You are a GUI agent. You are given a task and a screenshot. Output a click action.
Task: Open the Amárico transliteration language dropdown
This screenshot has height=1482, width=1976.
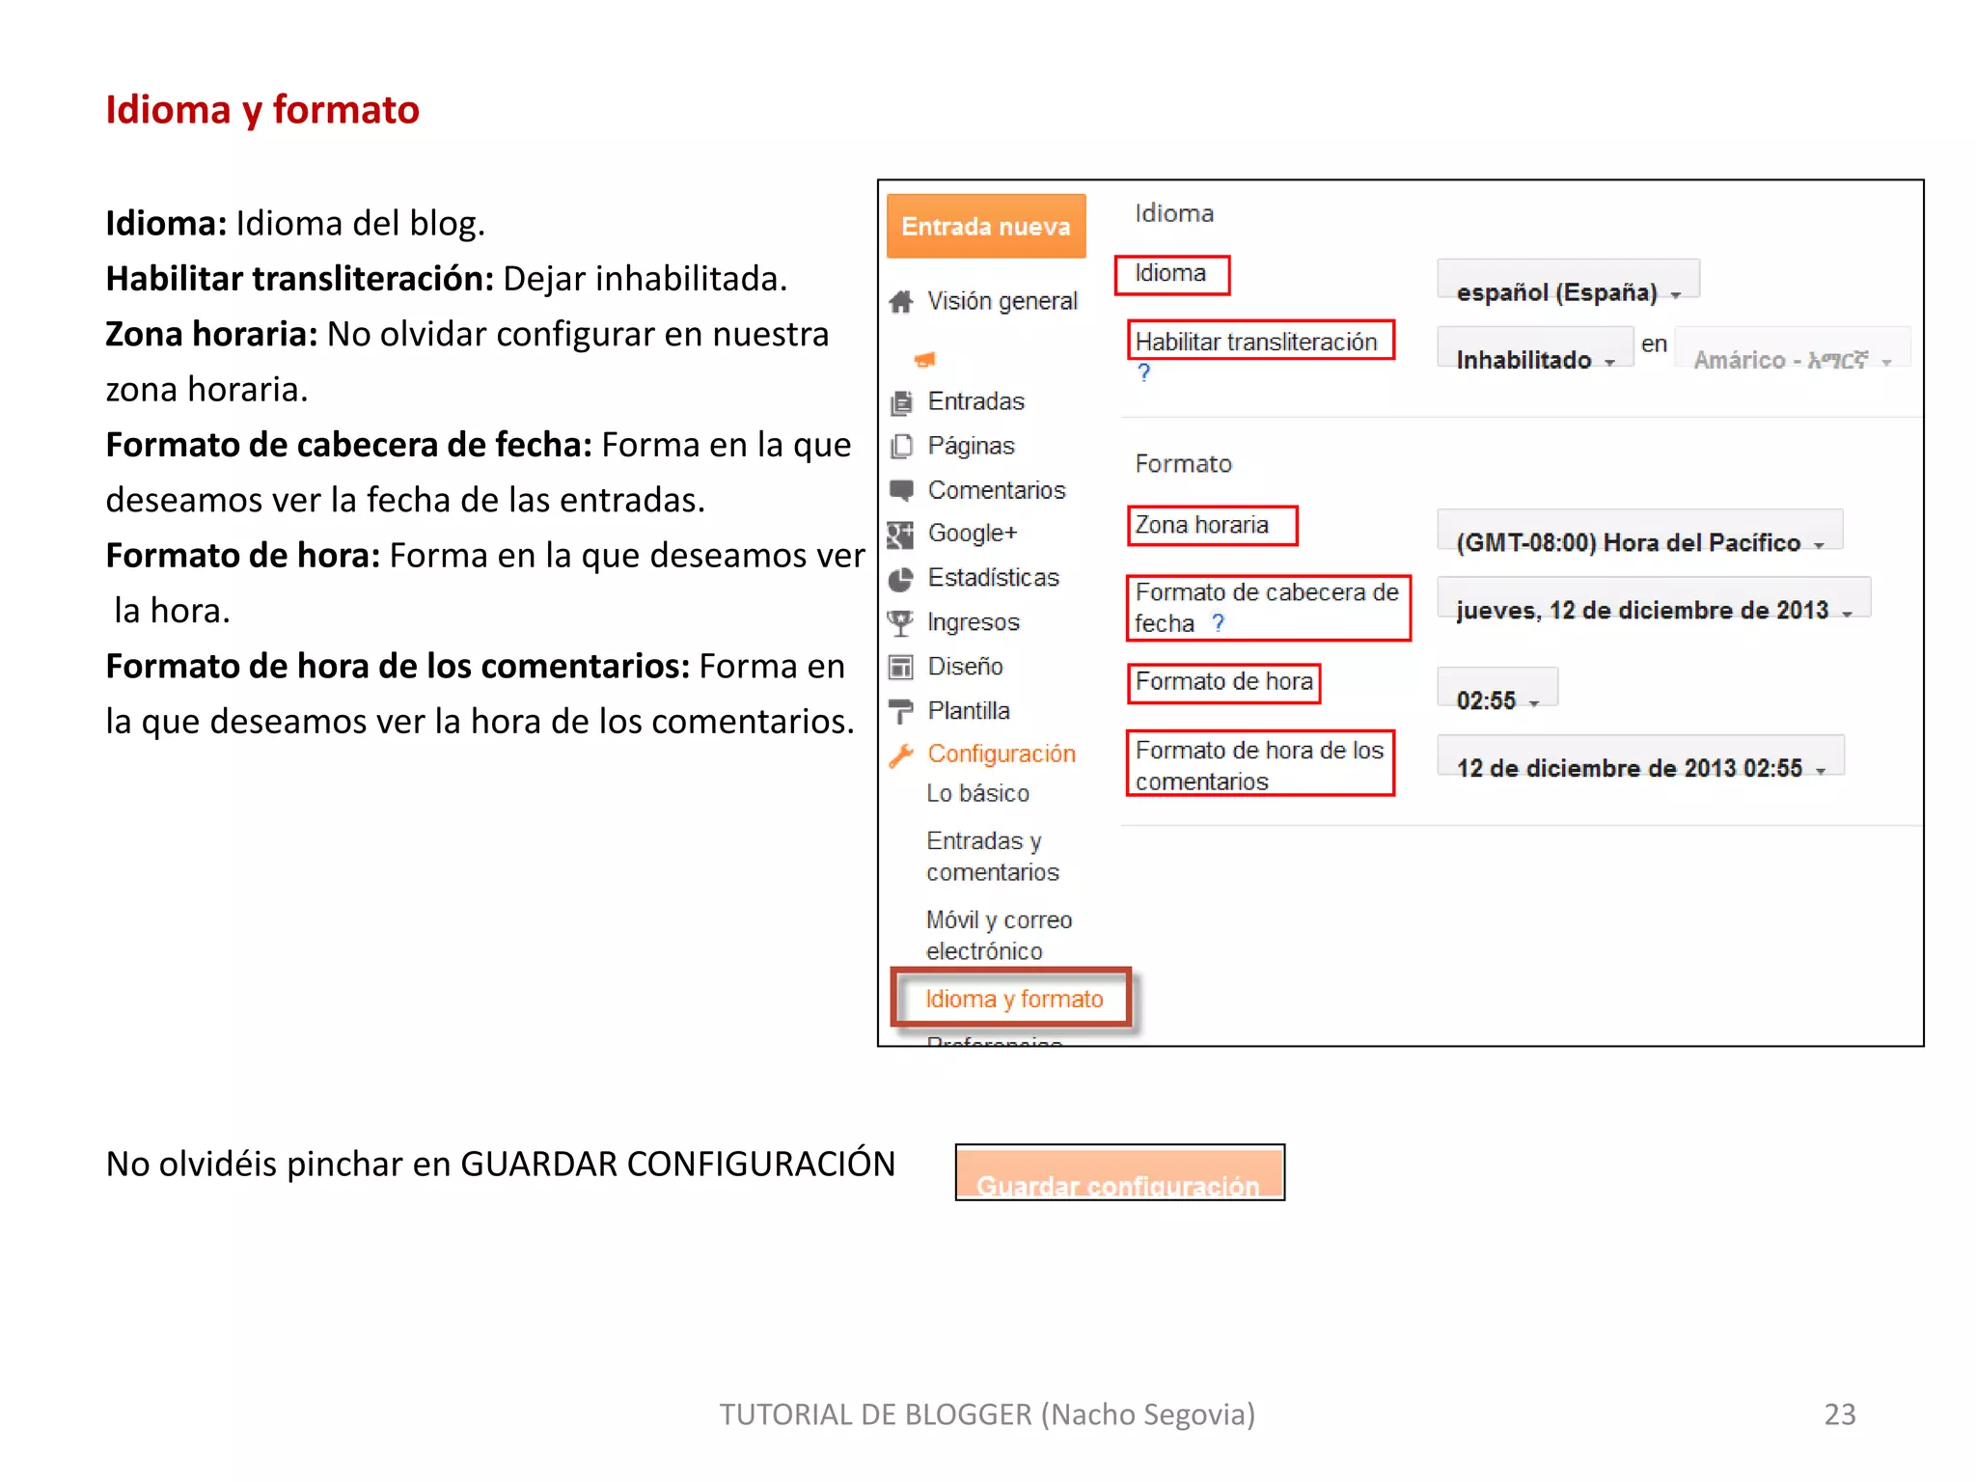pyautogui.click(x=1792, y=348)
